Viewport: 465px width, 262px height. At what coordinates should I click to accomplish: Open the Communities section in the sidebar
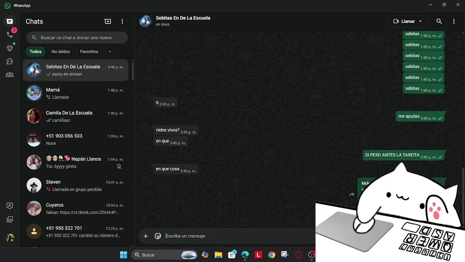pyautogui.click(x=10, y=75)
